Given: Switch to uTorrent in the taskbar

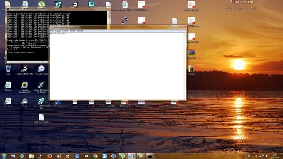Looking at the screenshot, I should tap(123, 156).
